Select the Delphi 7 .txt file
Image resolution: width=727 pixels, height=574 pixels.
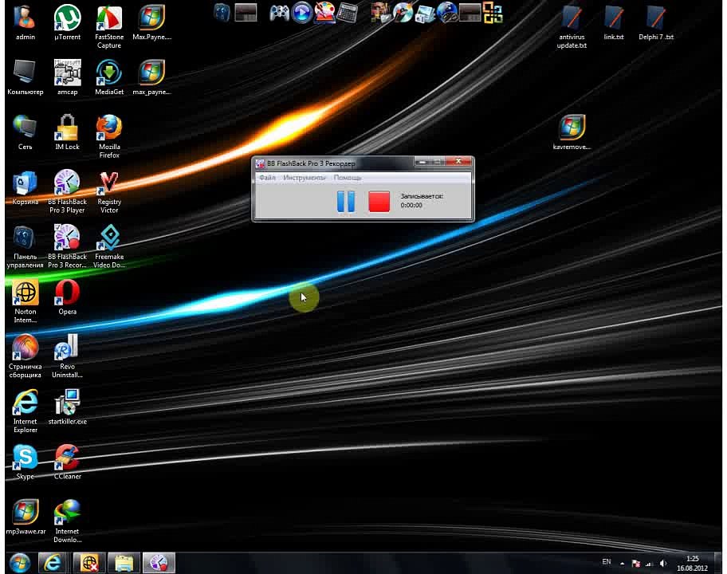655,22
